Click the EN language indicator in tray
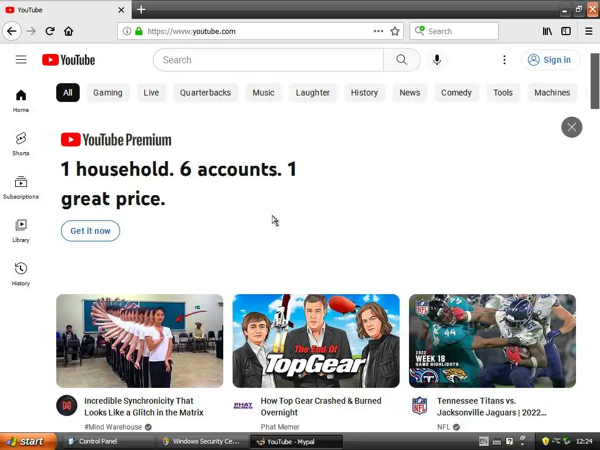 coord(483,441)
